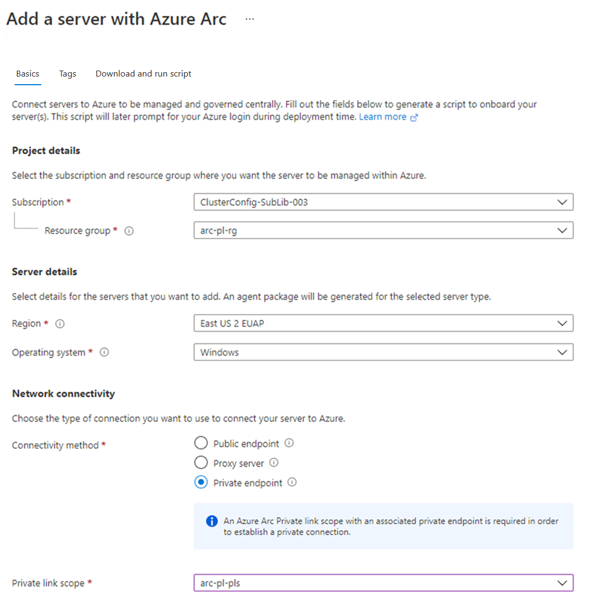The image size is (598, 614).
Task: View the Public endpoint info tooltip icon
Action: pos(289,443)
